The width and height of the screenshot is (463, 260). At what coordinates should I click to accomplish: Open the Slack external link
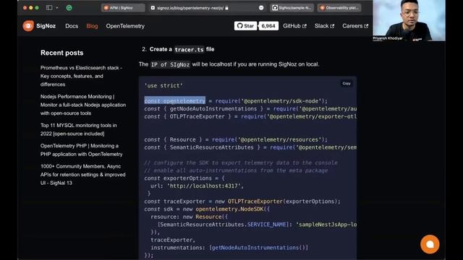(325, 26)
